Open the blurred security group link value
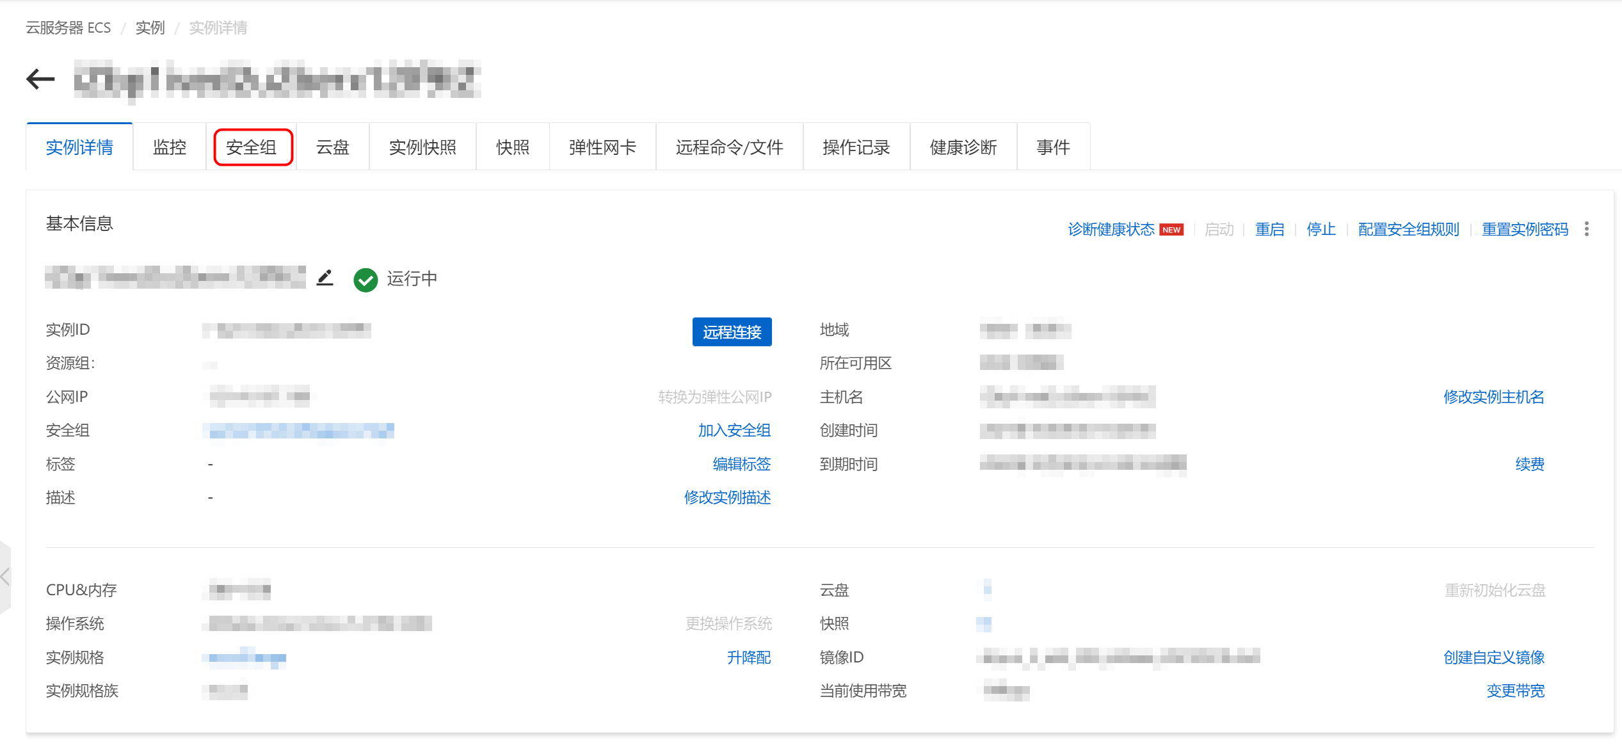This screenshot has width=1622, height=745. coord(298,431)
